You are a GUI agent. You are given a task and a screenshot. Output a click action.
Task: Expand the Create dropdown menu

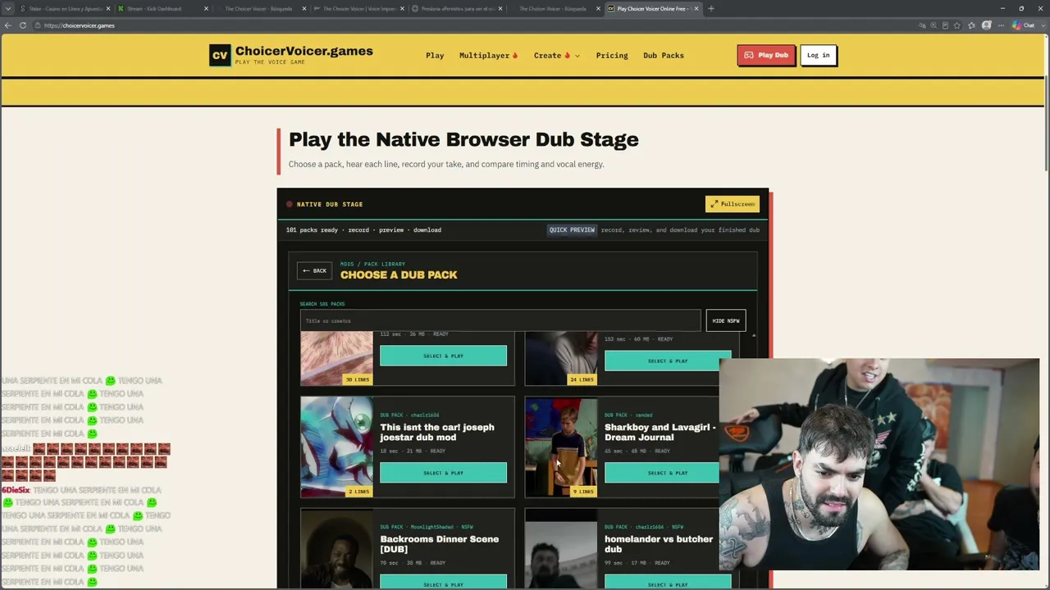point(556,56)
